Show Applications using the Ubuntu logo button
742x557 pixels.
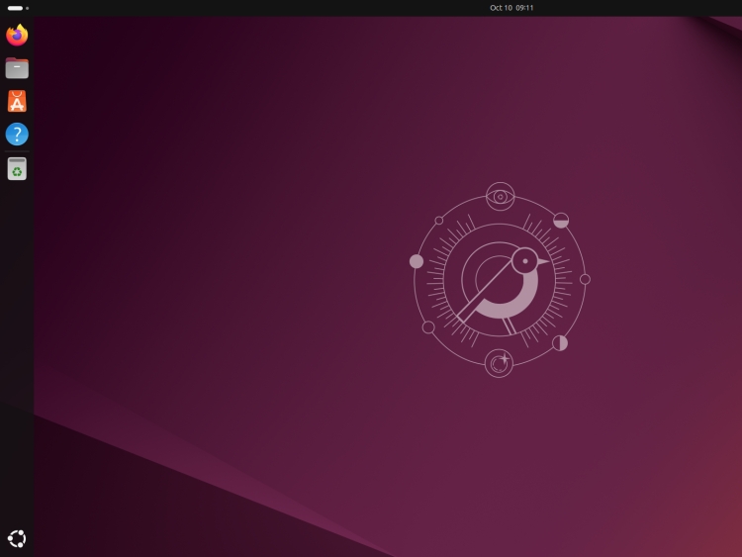click(x=17, y=538)
